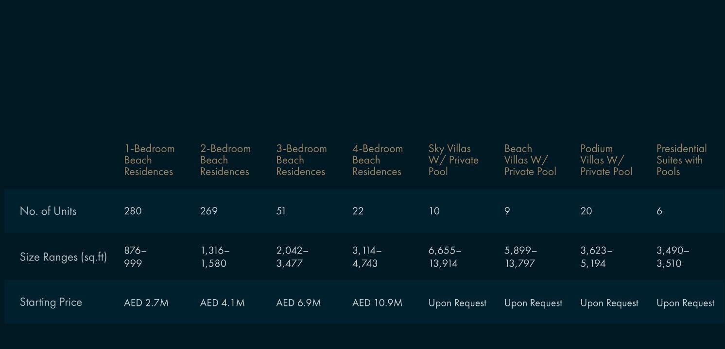Select the 3,623–5,194 size range value
This screenshot has height=349, width=725.
(596, 257)
